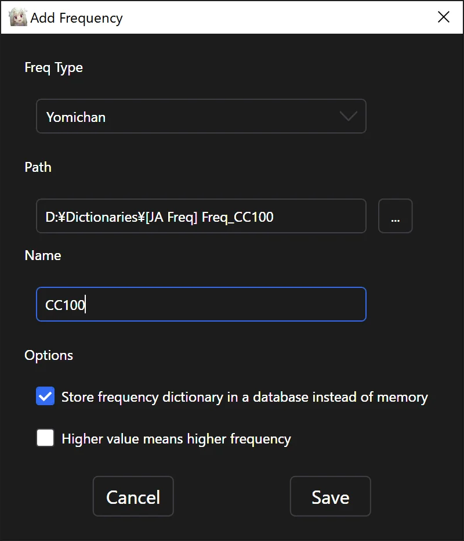Enable higher value means higher frequency

click(x=45, y=438)
